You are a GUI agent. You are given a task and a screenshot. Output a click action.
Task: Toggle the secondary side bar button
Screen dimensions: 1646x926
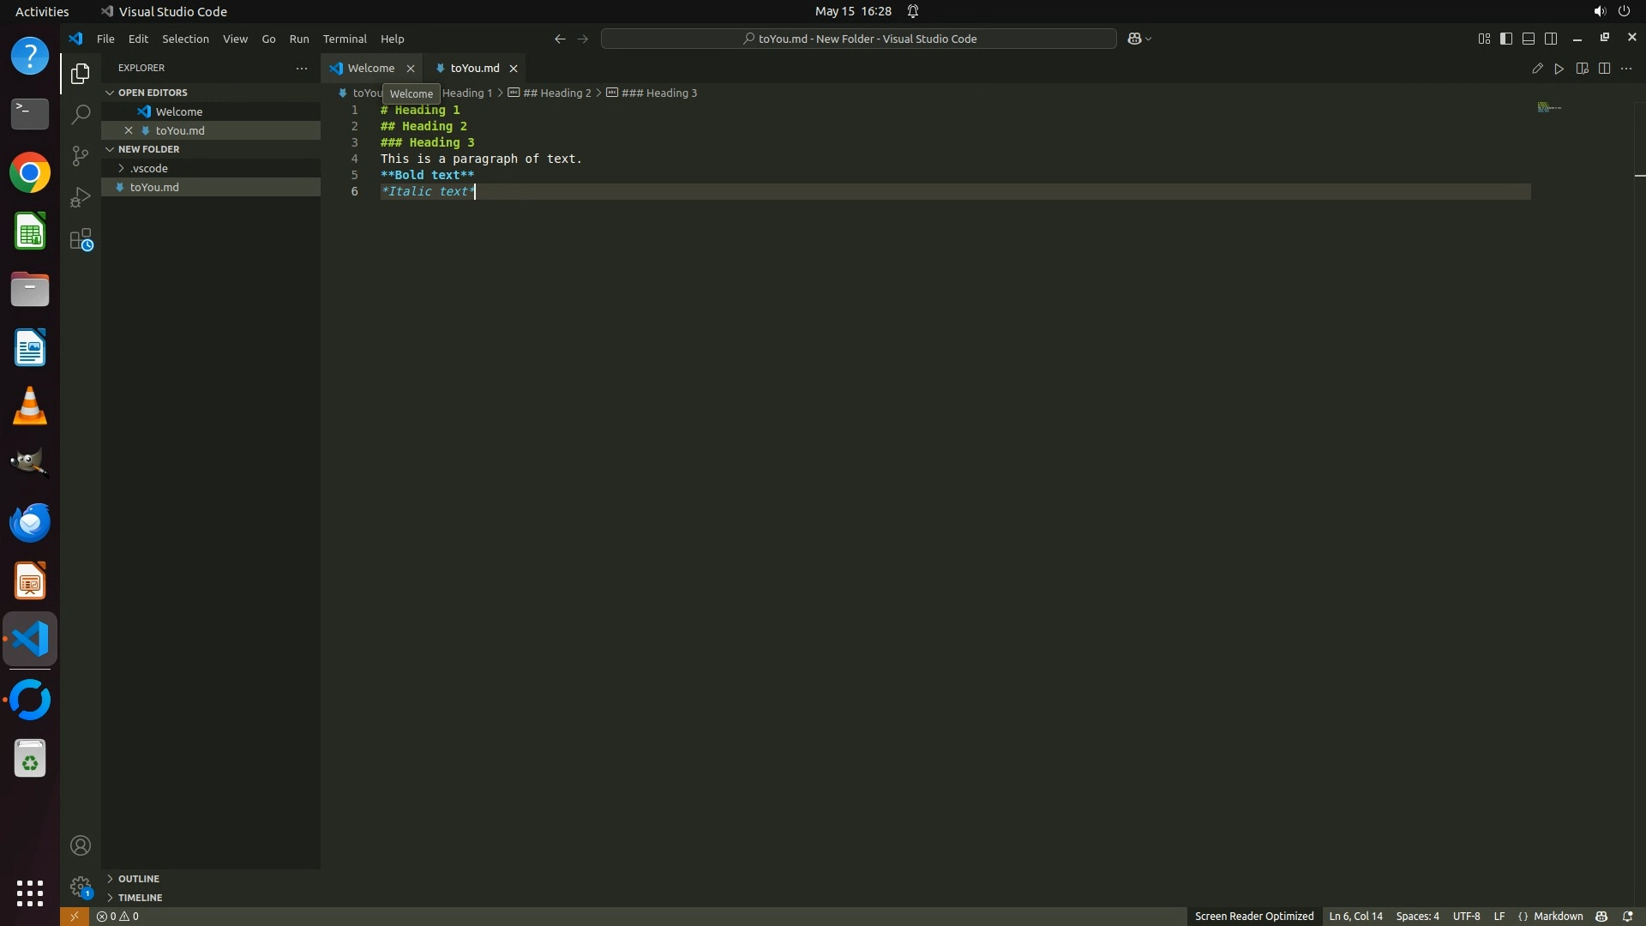[1551, 39]
